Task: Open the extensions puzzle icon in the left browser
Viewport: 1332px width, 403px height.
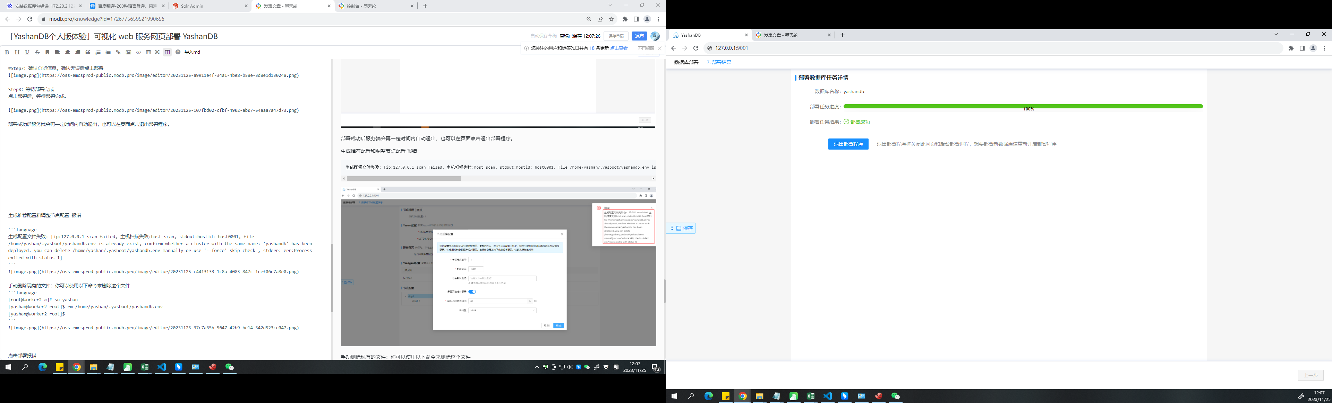Action: coord(625,19)
